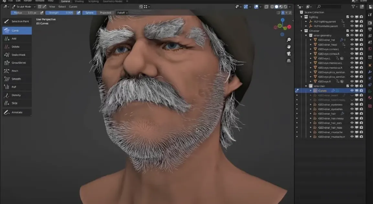
Task: Select the Snake Hook tool
Action: point(16,55)
